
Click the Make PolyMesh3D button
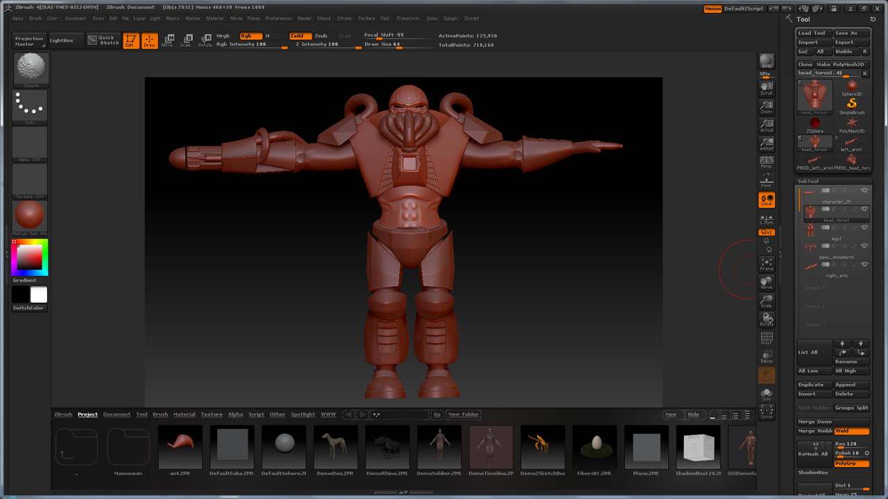[x=842, y=64]
